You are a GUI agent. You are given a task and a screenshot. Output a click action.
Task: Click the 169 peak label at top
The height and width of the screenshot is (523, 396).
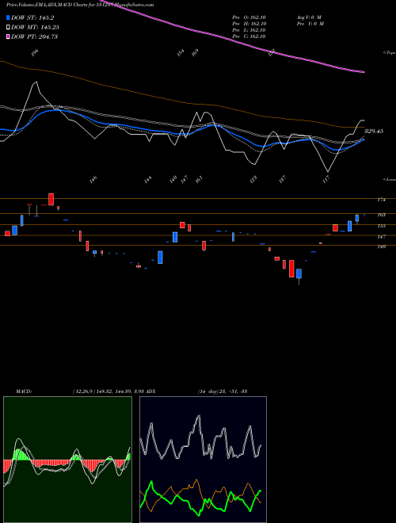(195, 52)
